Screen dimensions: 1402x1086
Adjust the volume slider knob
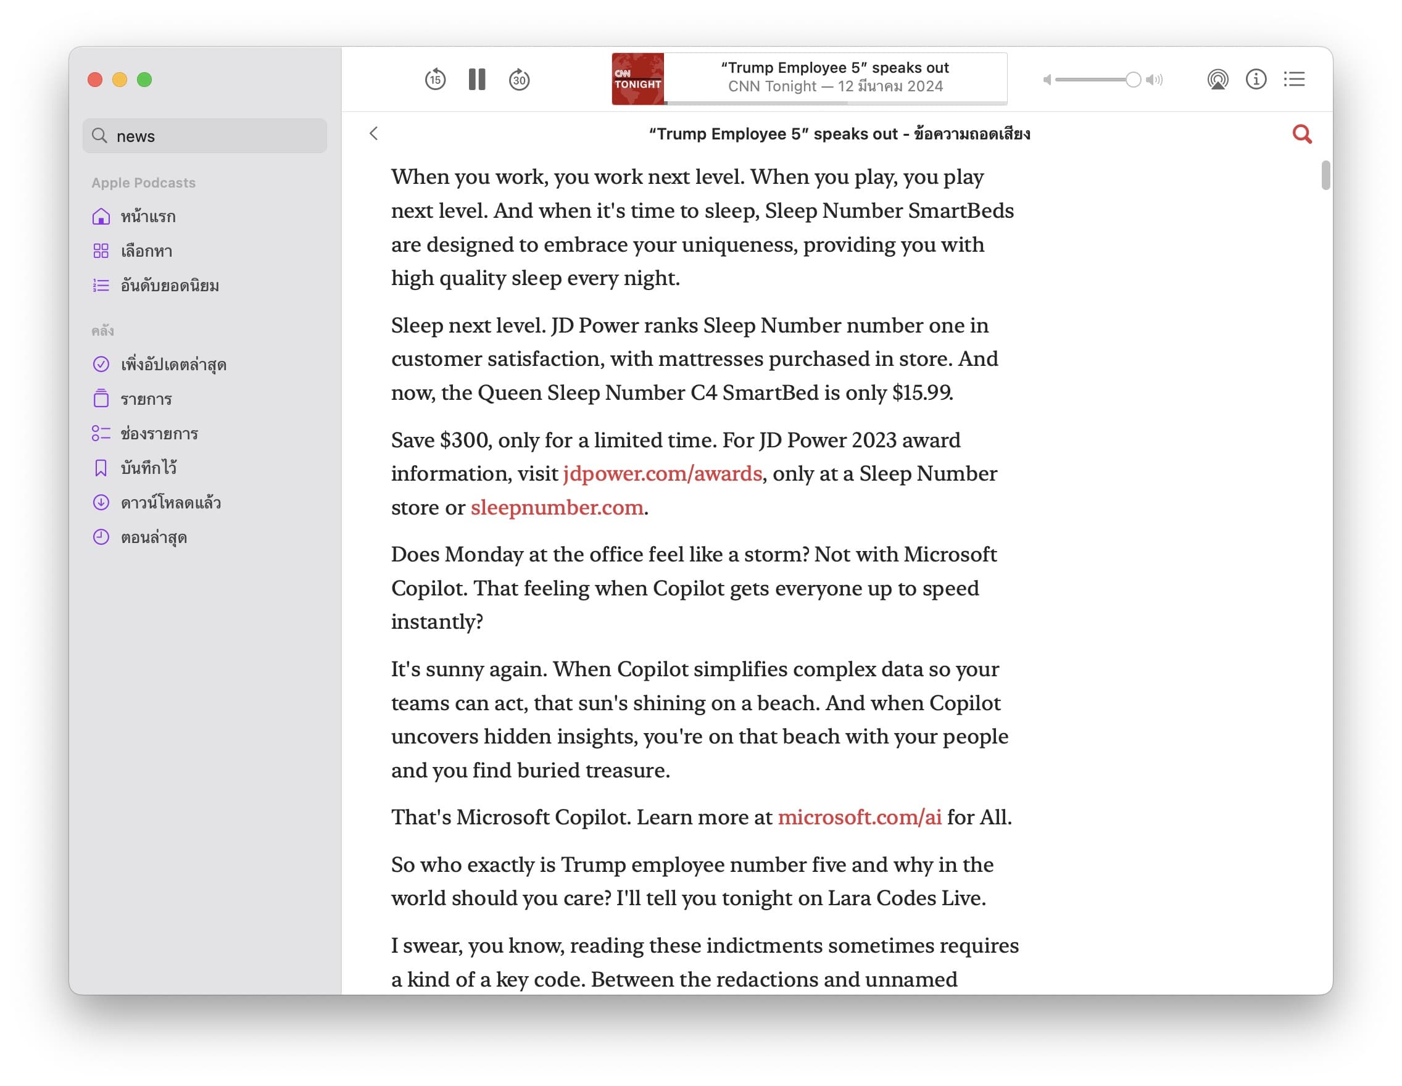[1133, 80]
